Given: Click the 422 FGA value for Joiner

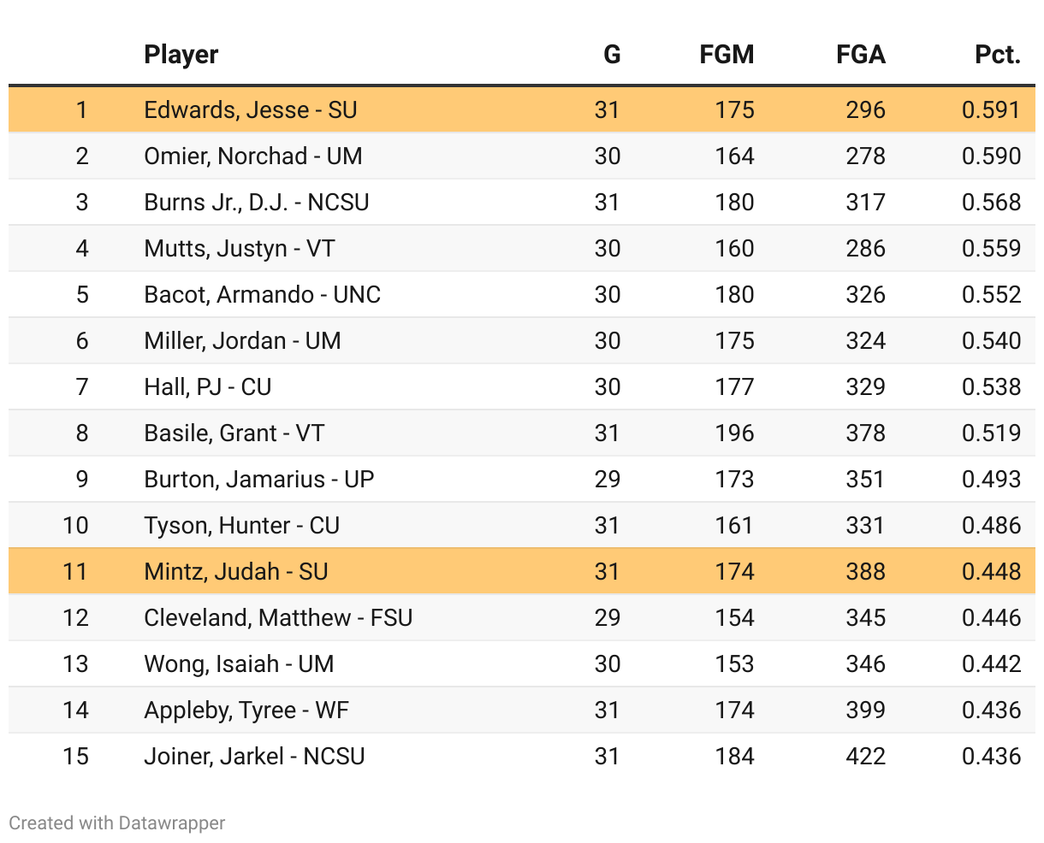Looking at the screenshot, I should click(865, 756).
